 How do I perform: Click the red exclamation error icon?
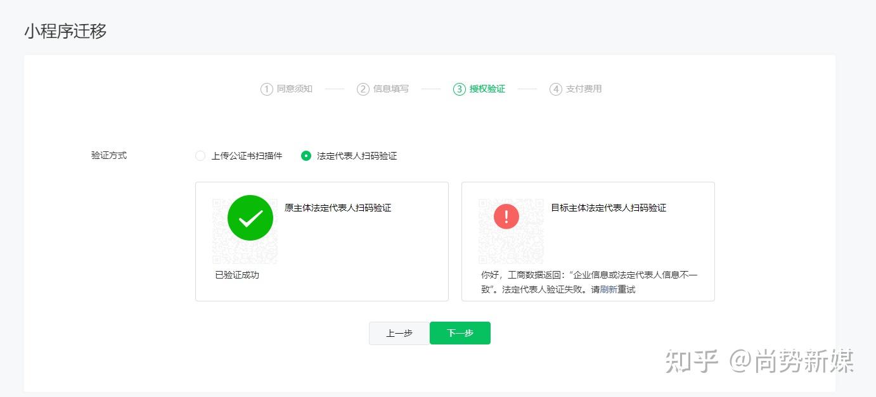(x=506, y=217)
